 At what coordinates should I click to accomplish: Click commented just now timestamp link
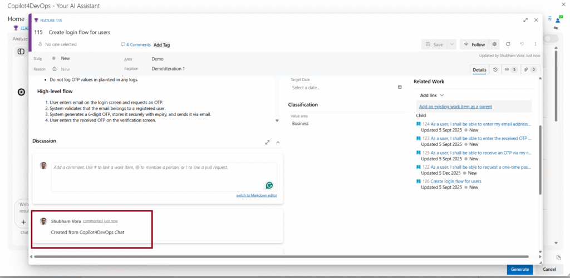pos(100,221)
